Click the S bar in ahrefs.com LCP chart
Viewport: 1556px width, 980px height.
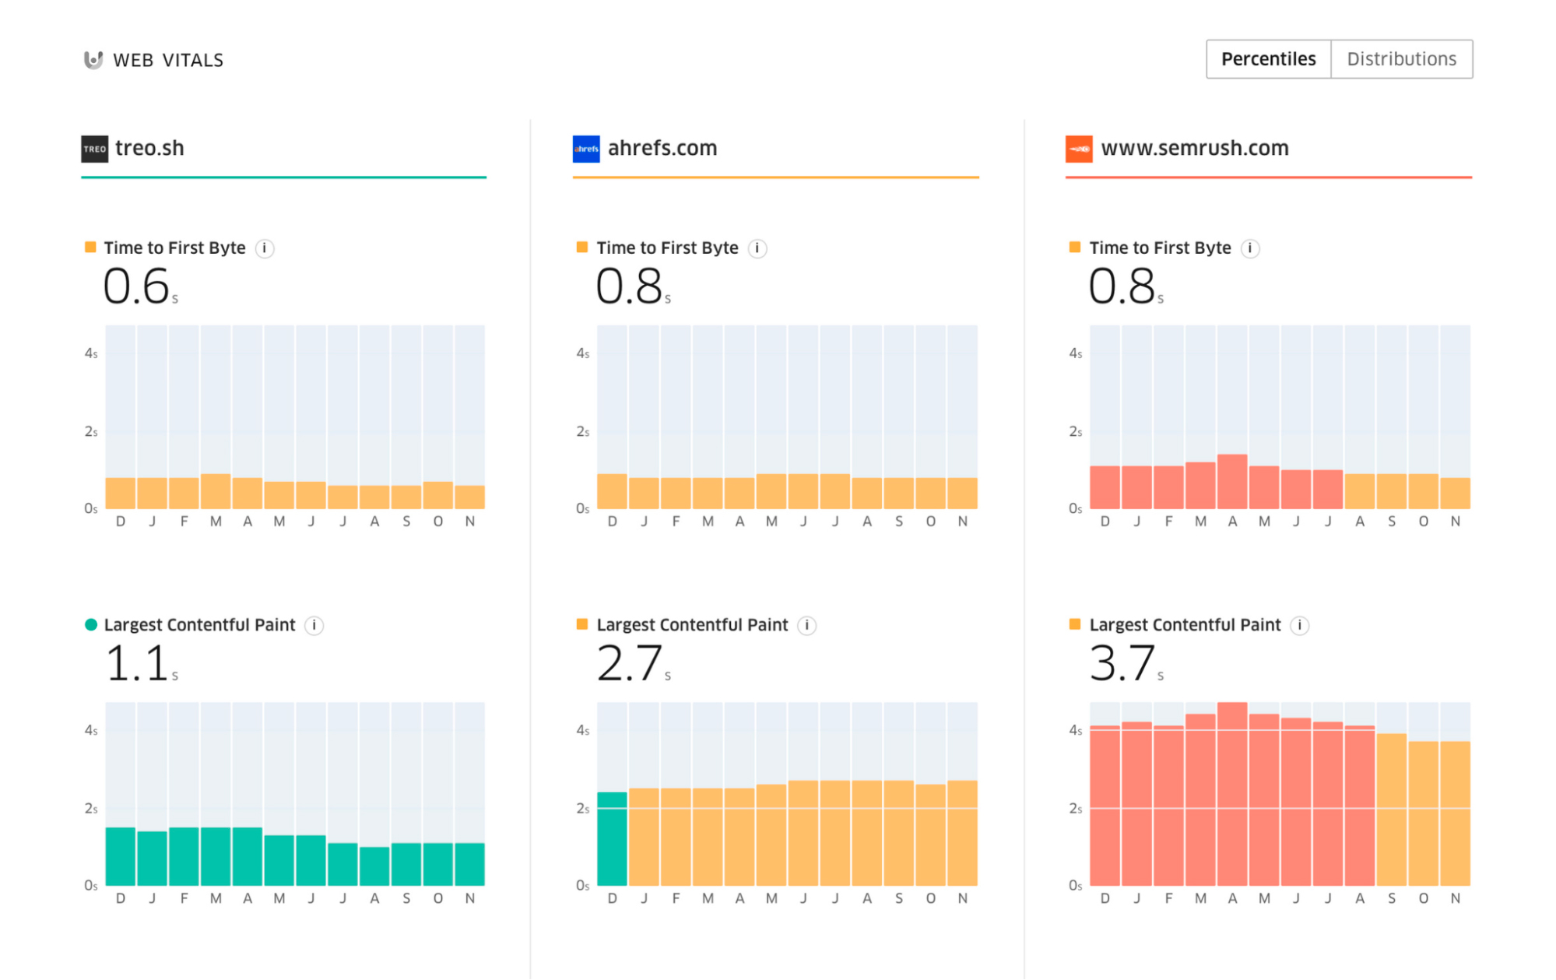click(899, 833)
